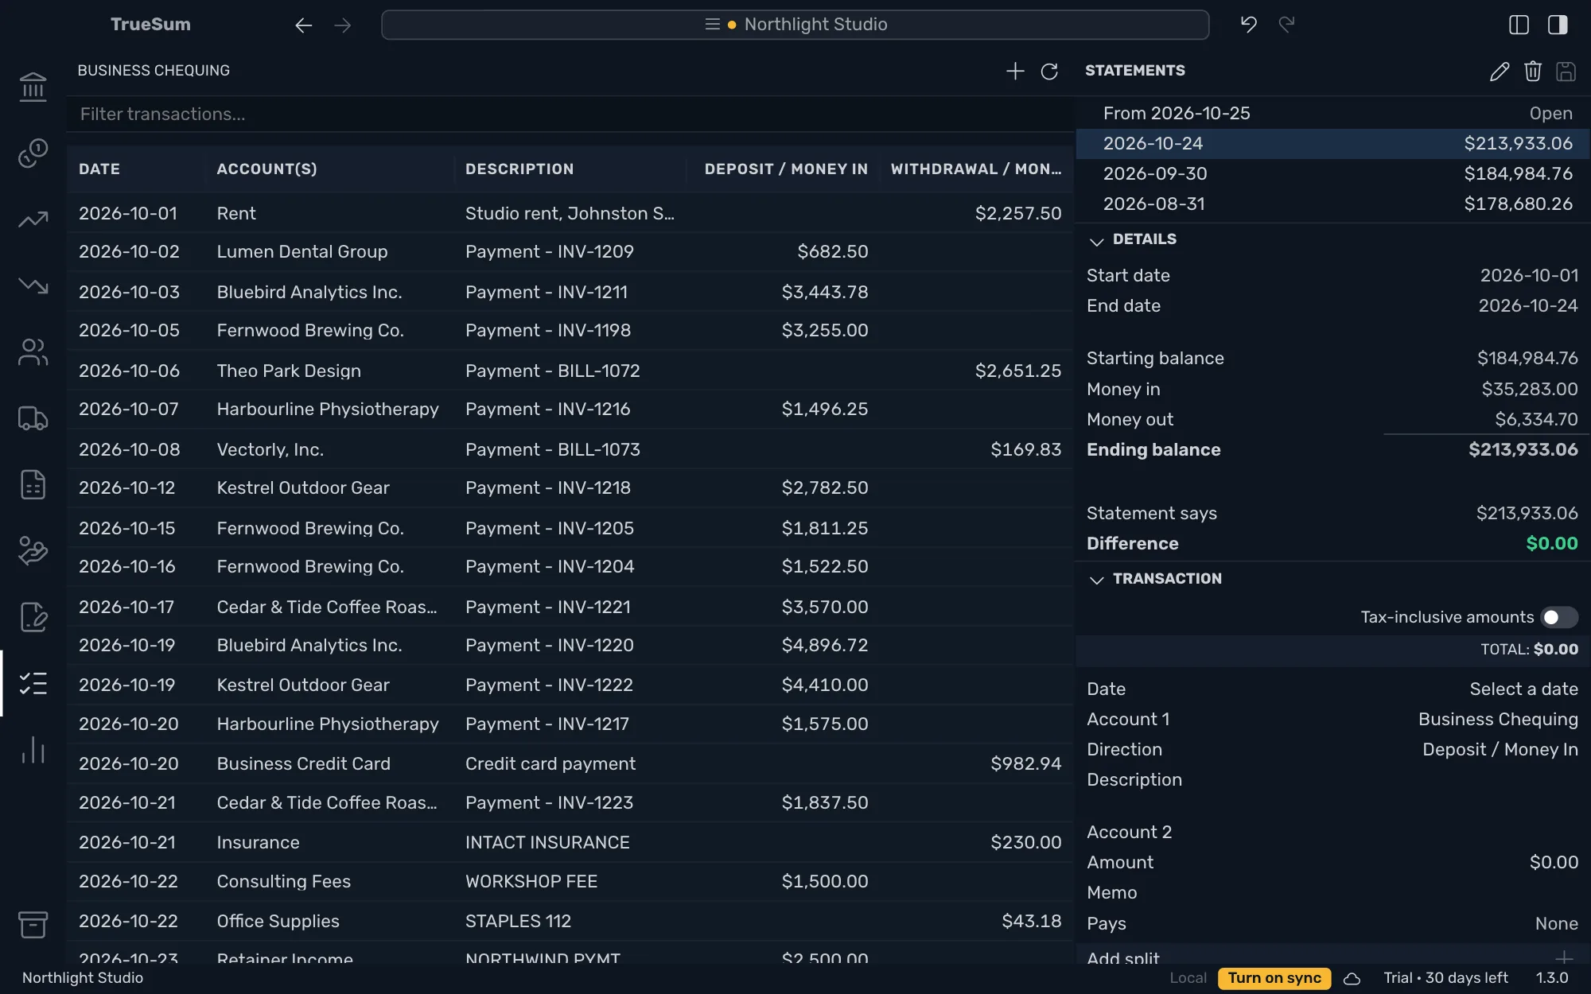1591x994 pixels.
Task: Open the hand payment sidebar icon
Action: coord(33,550)
